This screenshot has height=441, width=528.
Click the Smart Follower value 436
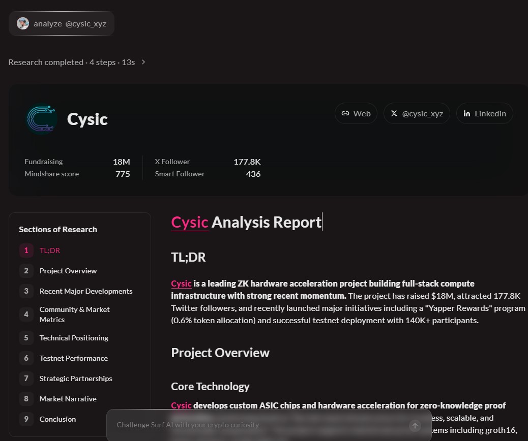(x=253, y=174)
